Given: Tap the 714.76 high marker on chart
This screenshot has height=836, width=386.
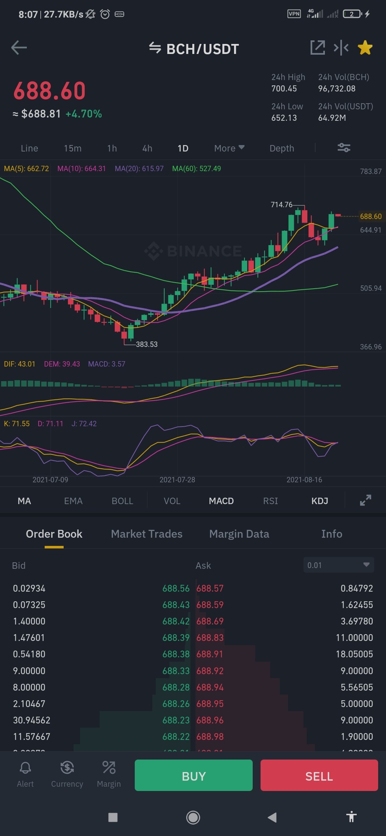Looking at the screenshot, I should click(x=281, y=205).
